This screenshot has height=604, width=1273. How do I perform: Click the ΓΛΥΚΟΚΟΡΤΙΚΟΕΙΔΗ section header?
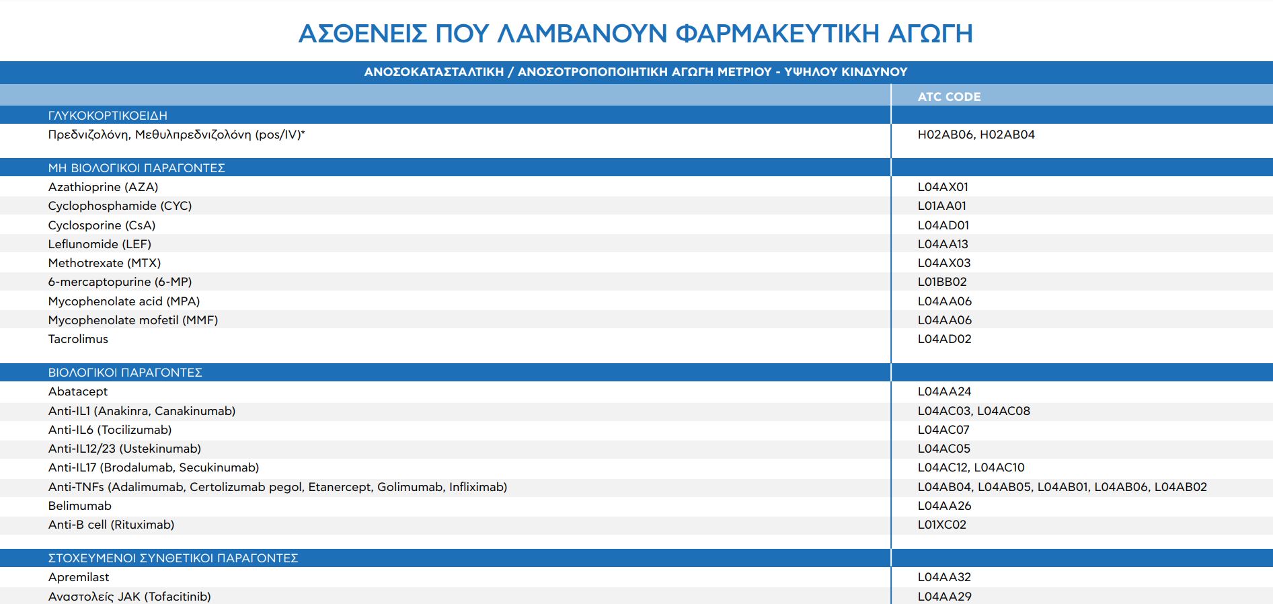(x=108, y=116)
